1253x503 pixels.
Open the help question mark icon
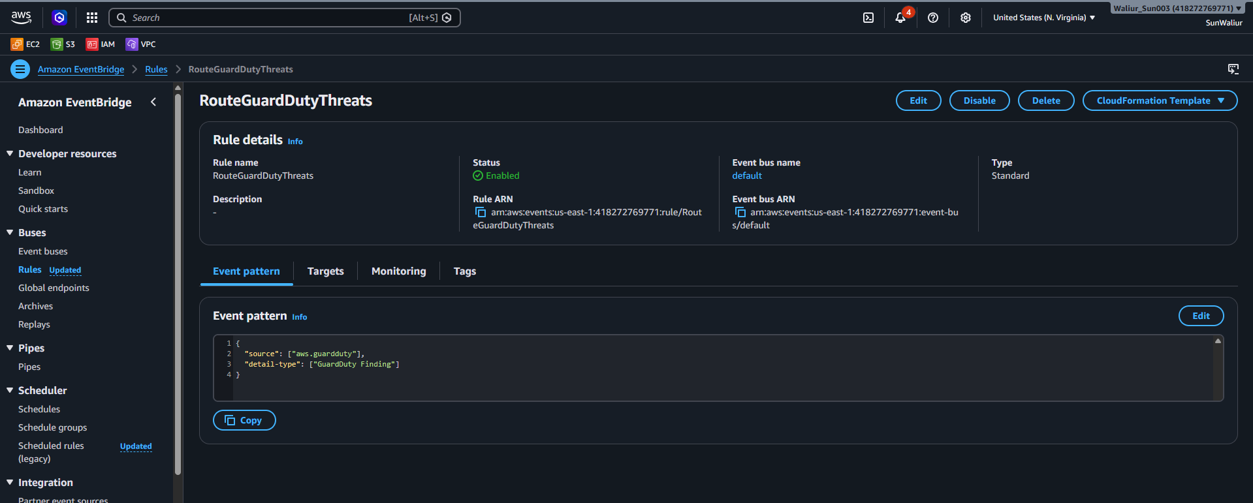click(933, 18)
